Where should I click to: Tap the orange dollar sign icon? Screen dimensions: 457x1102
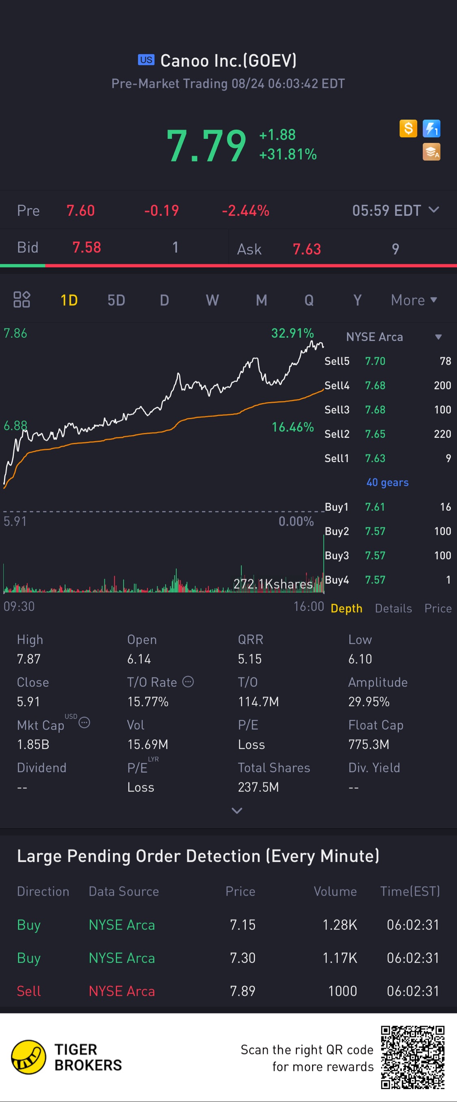408,128
